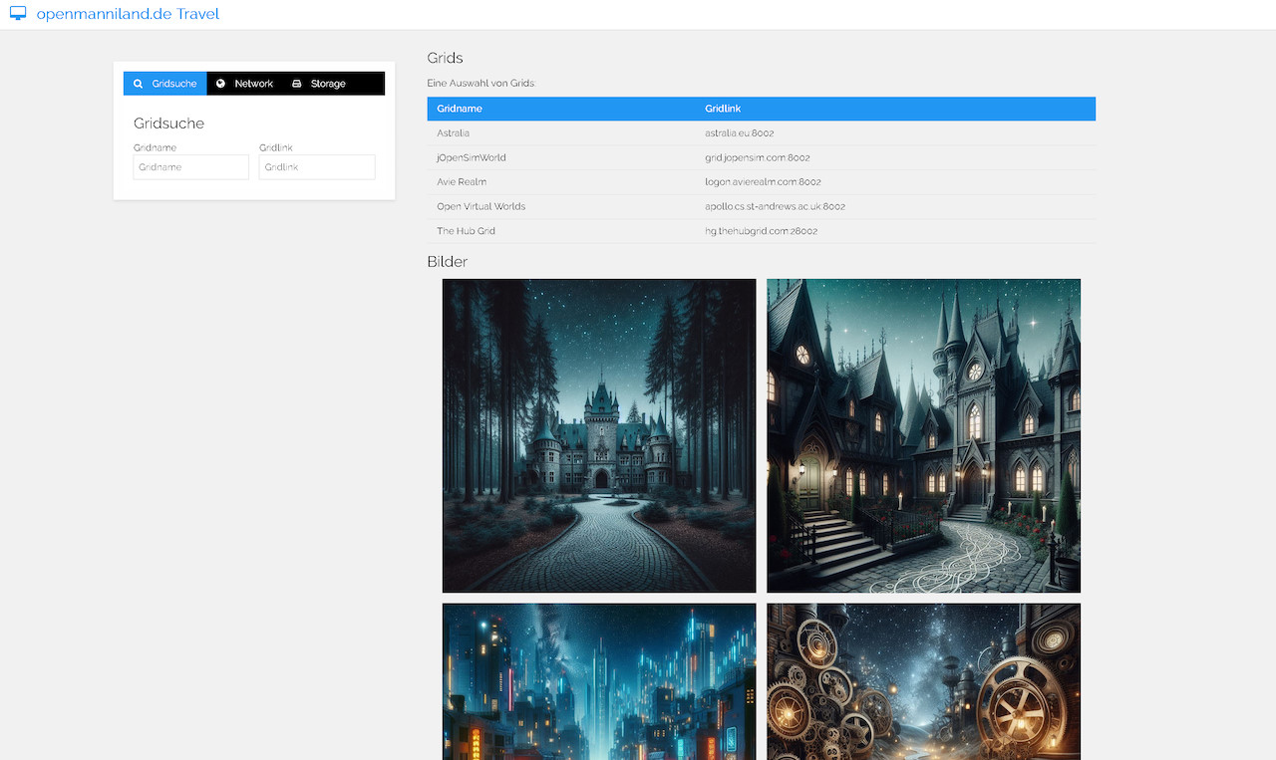The image size is (1276, 760).
Task: Select The Hub Grid table row
Action: pyautogui.click(x=466, y=231)
